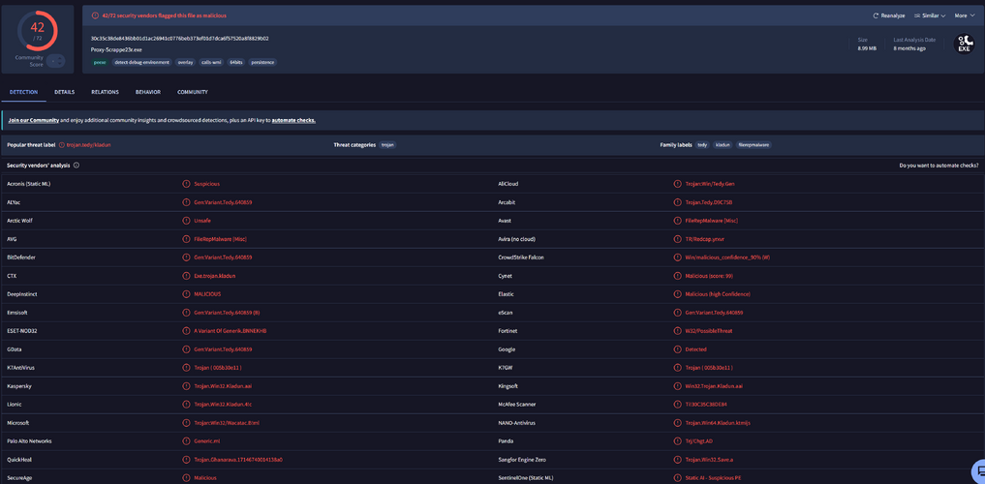Click the info icon next to Security vendors' analysis
Image resolution: width=985 pixels, height=484 pixels.
click(x=76, y=166)
